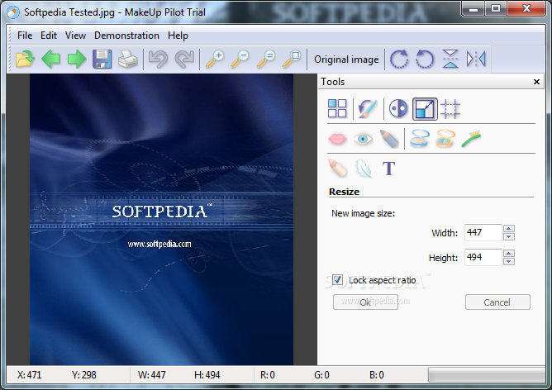
Task: Open an image file with folder icon
Action: point(25,59)
